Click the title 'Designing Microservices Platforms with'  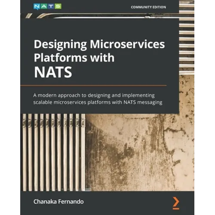(99, 51)
